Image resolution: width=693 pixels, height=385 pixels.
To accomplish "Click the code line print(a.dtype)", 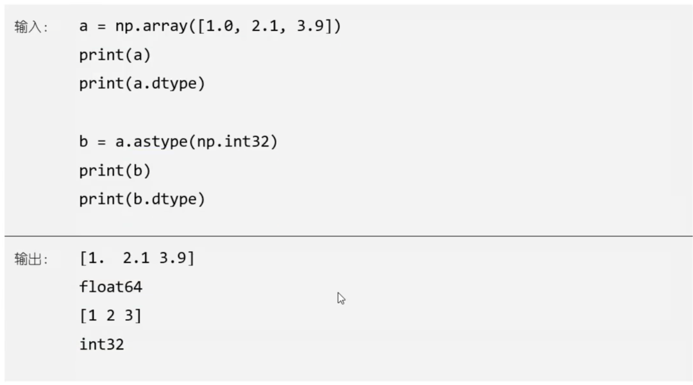I will tap(142, 84).
